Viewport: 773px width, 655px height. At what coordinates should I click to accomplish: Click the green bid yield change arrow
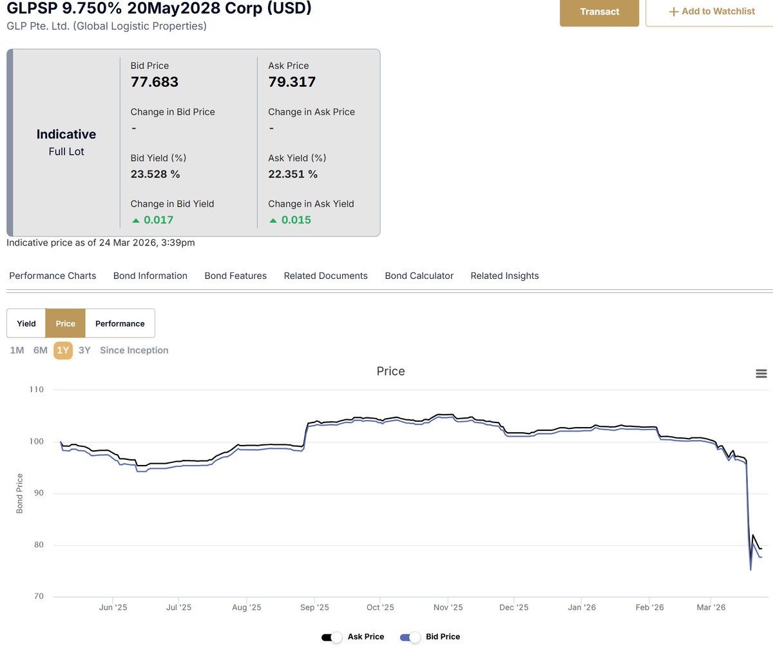[x=135, y=220]
